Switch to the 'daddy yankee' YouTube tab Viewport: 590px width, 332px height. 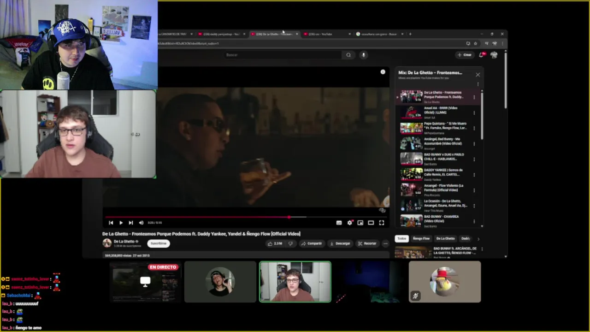221,34
